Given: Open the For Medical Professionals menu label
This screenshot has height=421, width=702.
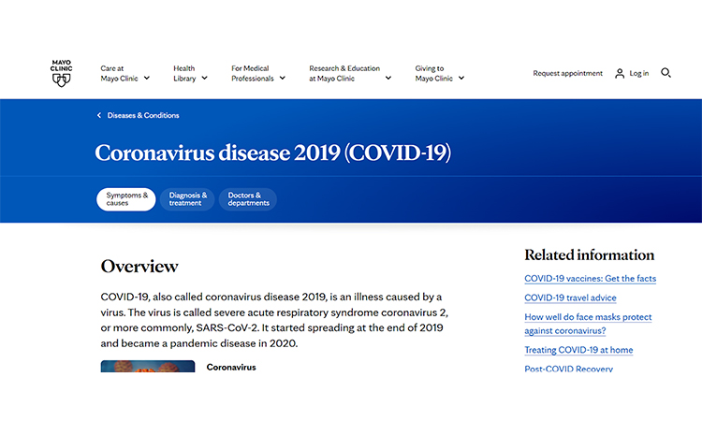Looking at the screenshot, I should (x=253, y=73).
